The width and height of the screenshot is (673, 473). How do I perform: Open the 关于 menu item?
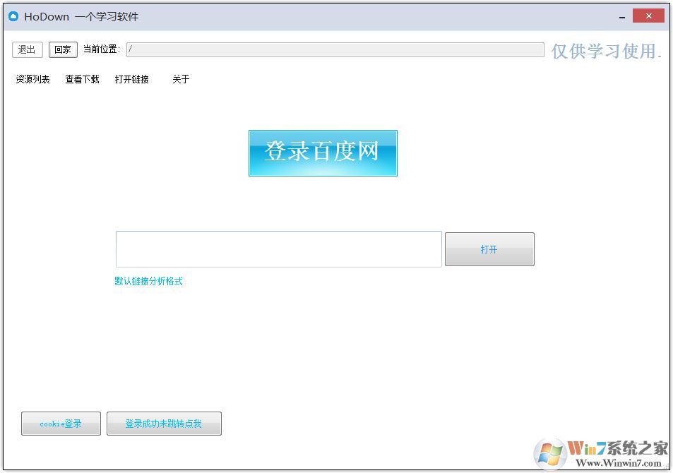pos(180,79)
